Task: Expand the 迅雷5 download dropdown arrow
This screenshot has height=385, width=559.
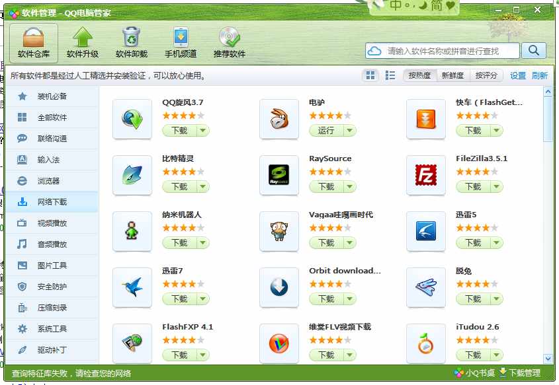Action: [497, 242]
